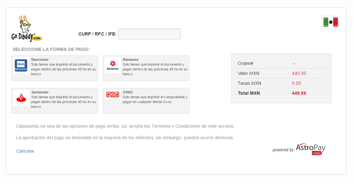Select the OXXO logo
The height and width of the screenshot is (184, 354).
pos(113,94)
